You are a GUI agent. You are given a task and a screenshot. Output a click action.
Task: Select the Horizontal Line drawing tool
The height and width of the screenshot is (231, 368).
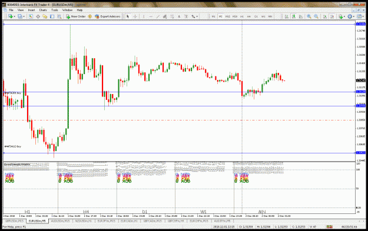click(151, 16)
